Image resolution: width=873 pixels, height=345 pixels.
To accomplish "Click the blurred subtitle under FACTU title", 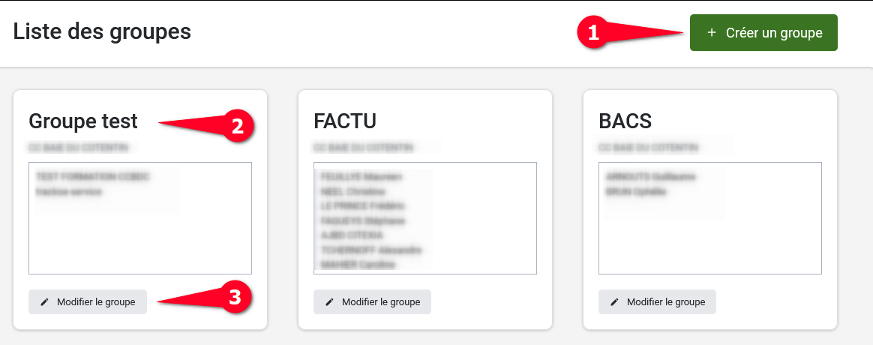I will [364, 147].
